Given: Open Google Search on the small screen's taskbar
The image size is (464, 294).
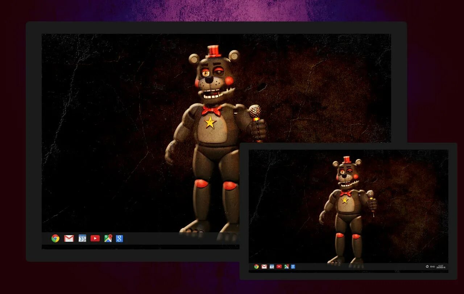Looking at the screenshot, I should [x=293, y=266].
